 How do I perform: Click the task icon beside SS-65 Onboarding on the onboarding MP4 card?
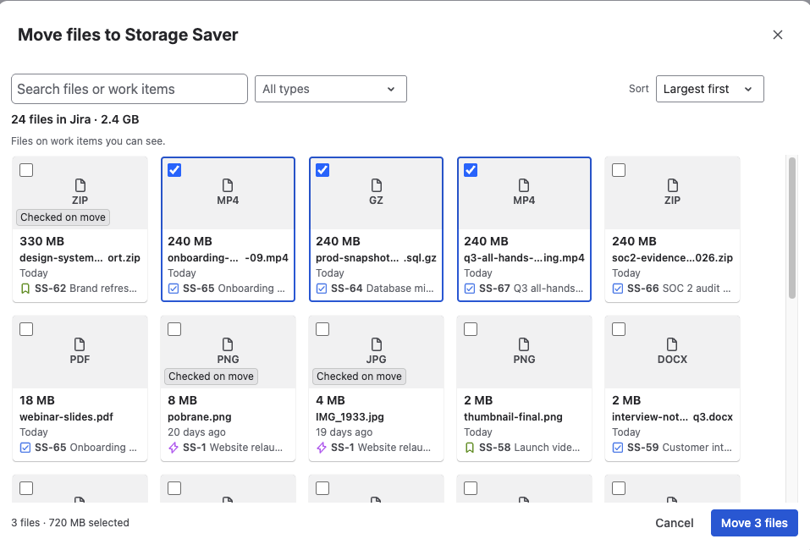174,289
